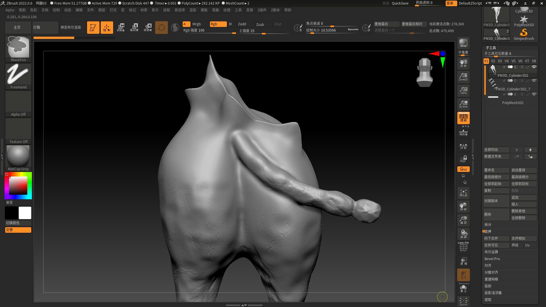Open the 渲染 menu
Screen dimensions: 546x307
[x=193, y=10]
